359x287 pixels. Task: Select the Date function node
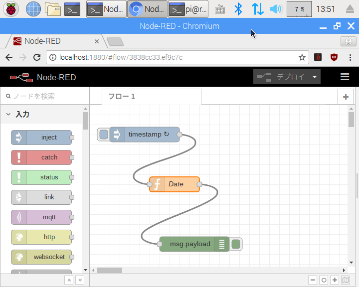(176, 184)
